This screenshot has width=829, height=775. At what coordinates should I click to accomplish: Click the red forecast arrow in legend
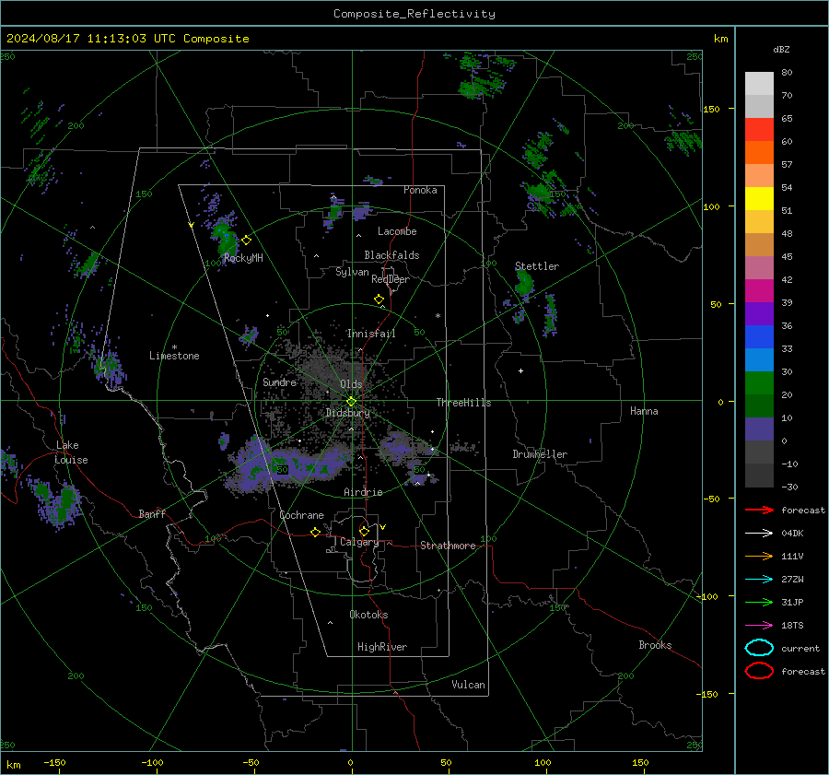pos(759,510)
